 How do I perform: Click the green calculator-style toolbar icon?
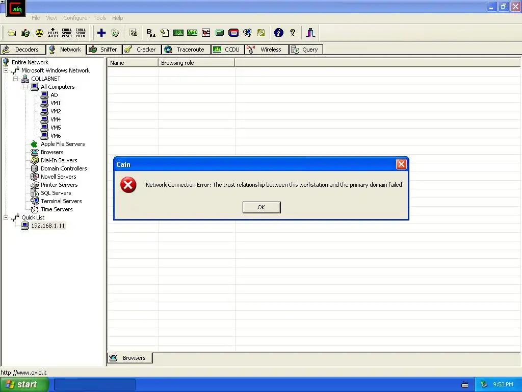click(220, 33)
